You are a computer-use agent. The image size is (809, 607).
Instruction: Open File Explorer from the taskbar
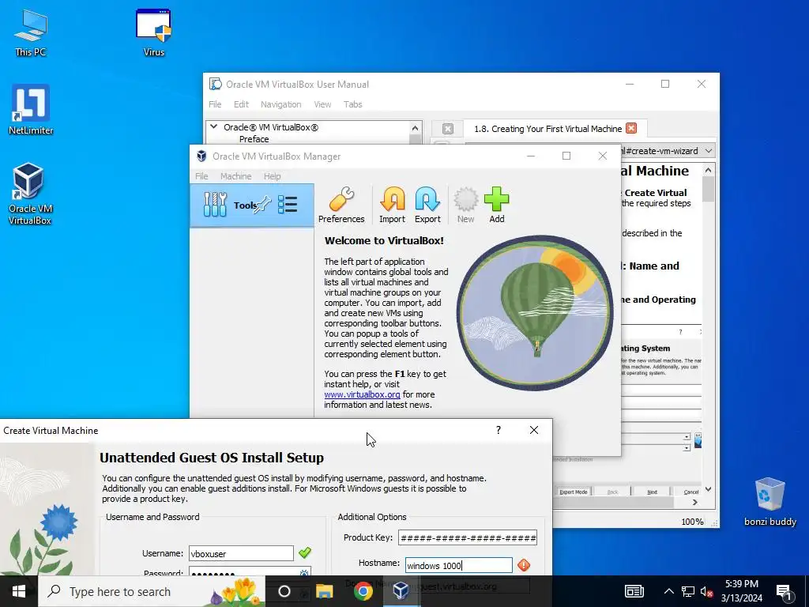[324, 591]
